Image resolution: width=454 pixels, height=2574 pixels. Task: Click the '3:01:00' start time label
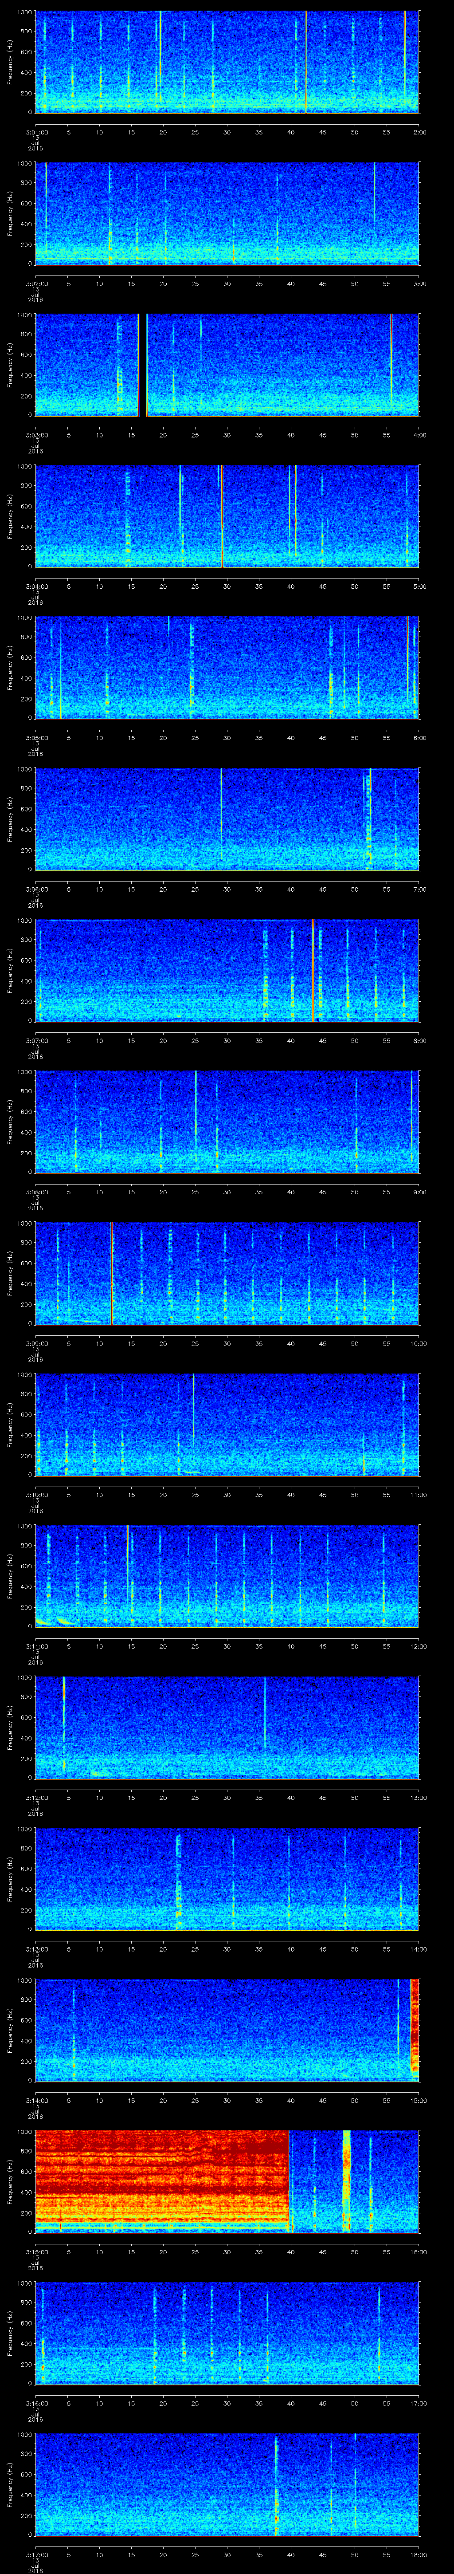(x=36, y=131)
